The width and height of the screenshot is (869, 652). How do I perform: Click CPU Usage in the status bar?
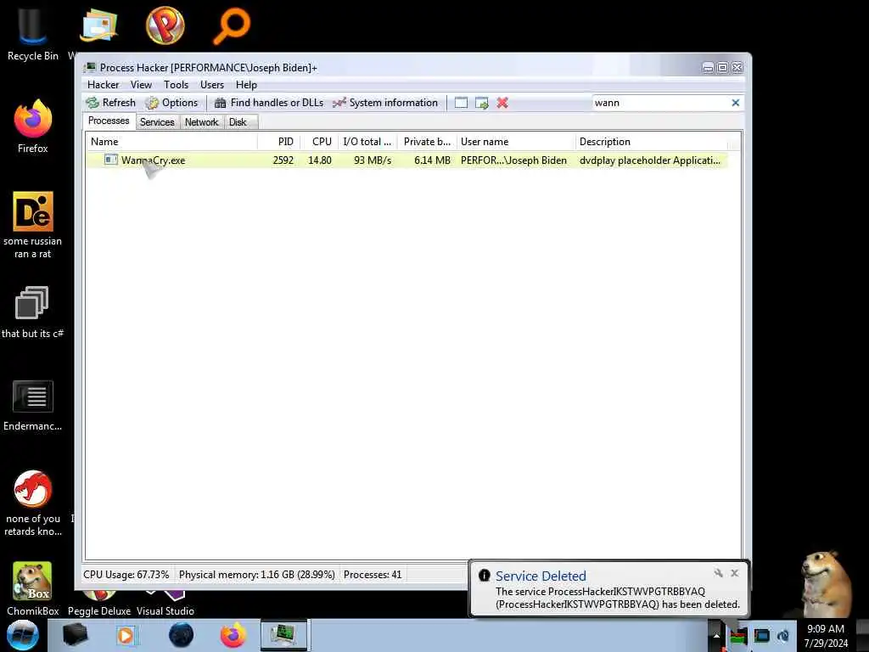(x=126, y=575)
